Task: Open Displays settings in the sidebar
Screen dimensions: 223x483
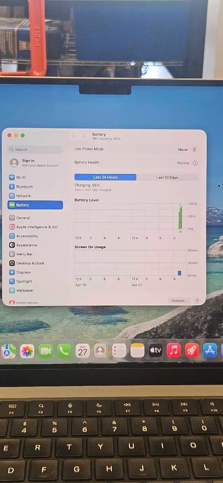Action: pyautogui.click(x=35, y=272)
